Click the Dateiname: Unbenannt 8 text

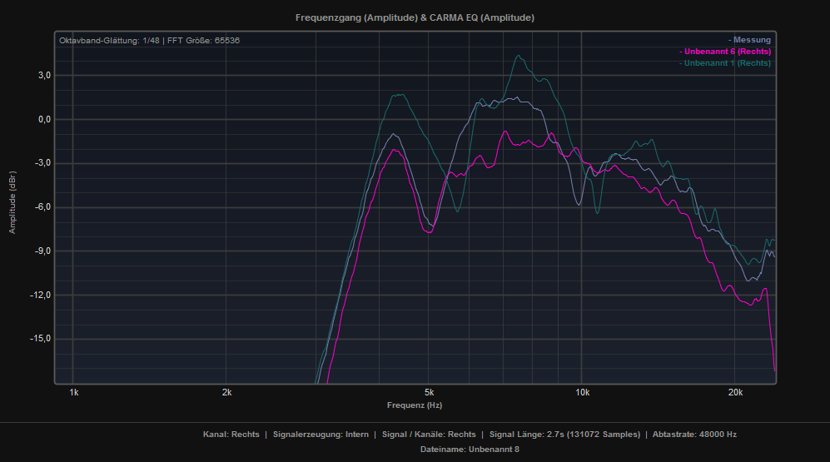pyautogui.click(x=470, y=450)
